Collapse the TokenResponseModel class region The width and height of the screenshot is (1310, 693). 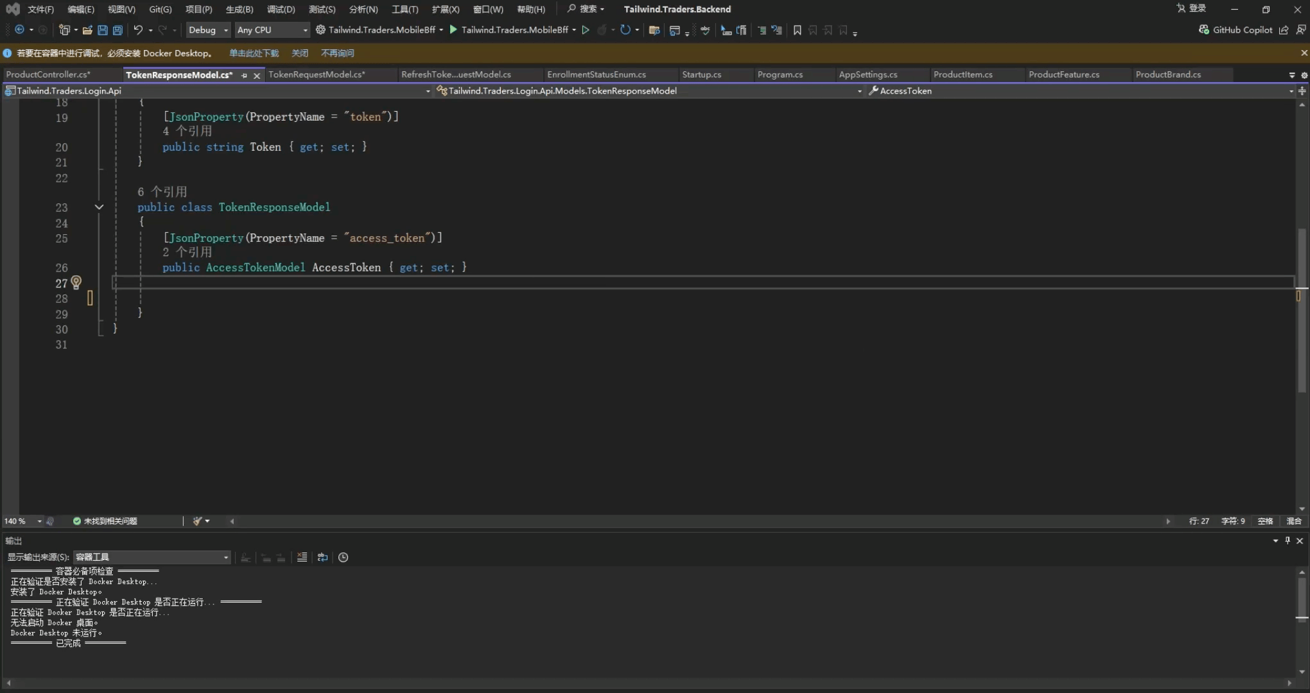99,207
